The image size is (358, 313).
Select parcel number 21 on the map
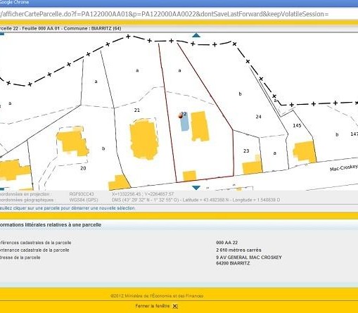[137, 110]
